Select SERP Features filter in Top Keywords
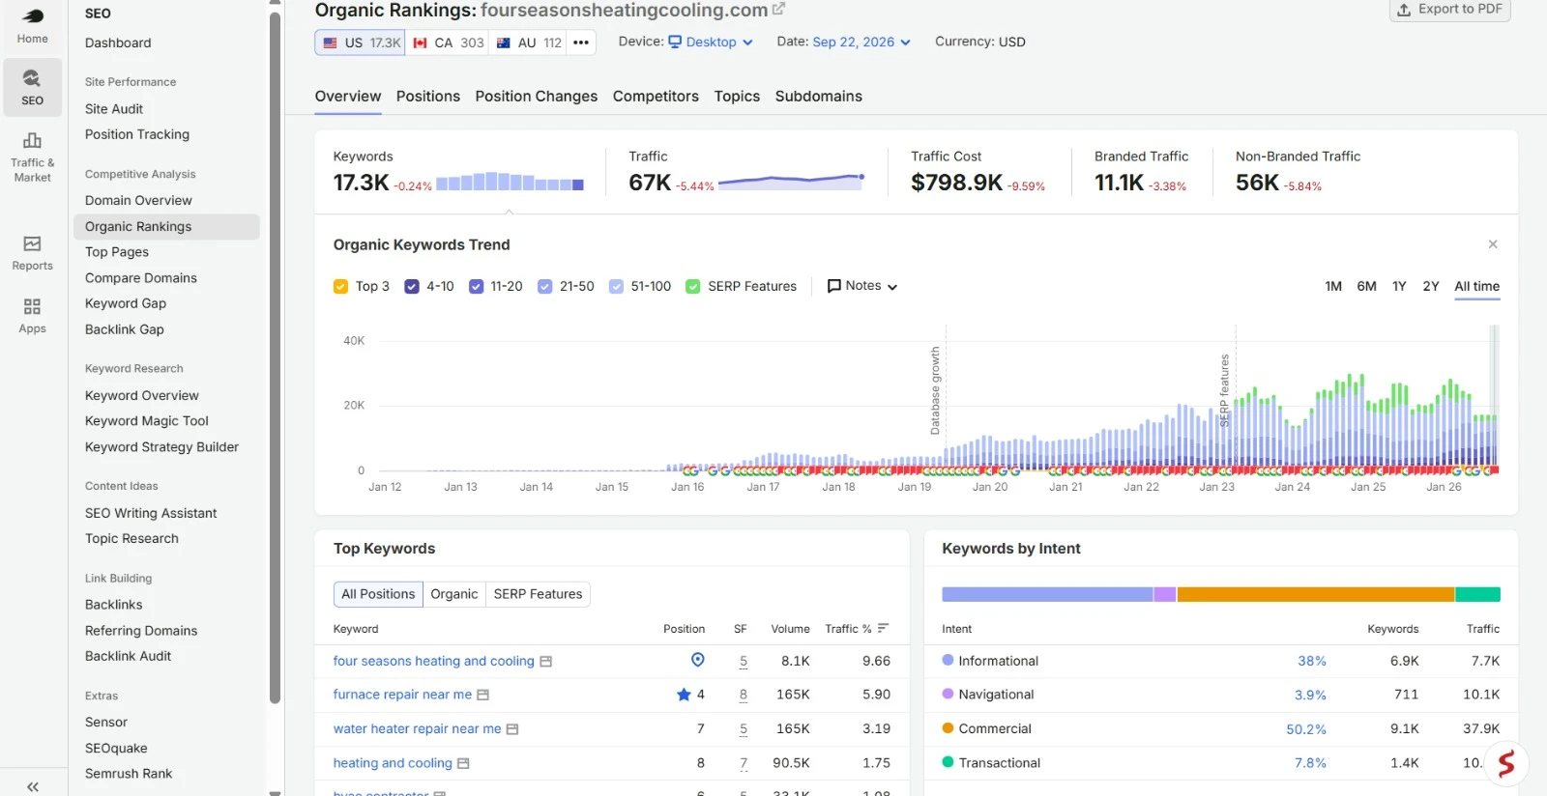 (538, 594)
